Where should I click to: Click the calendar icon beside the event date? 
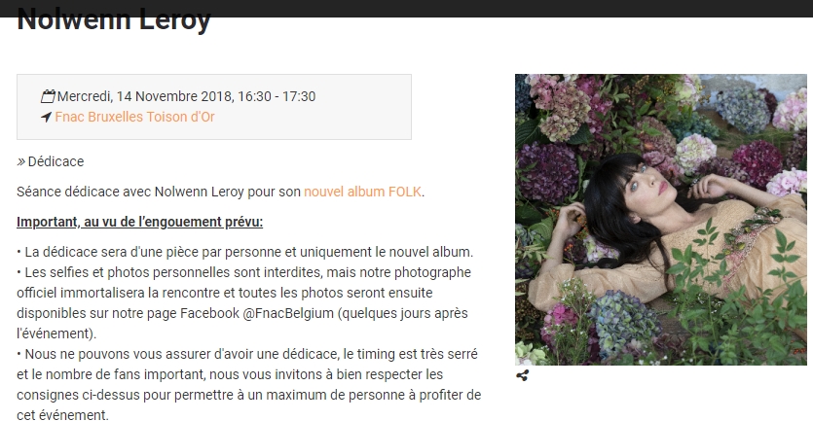(x=49, y=96)
